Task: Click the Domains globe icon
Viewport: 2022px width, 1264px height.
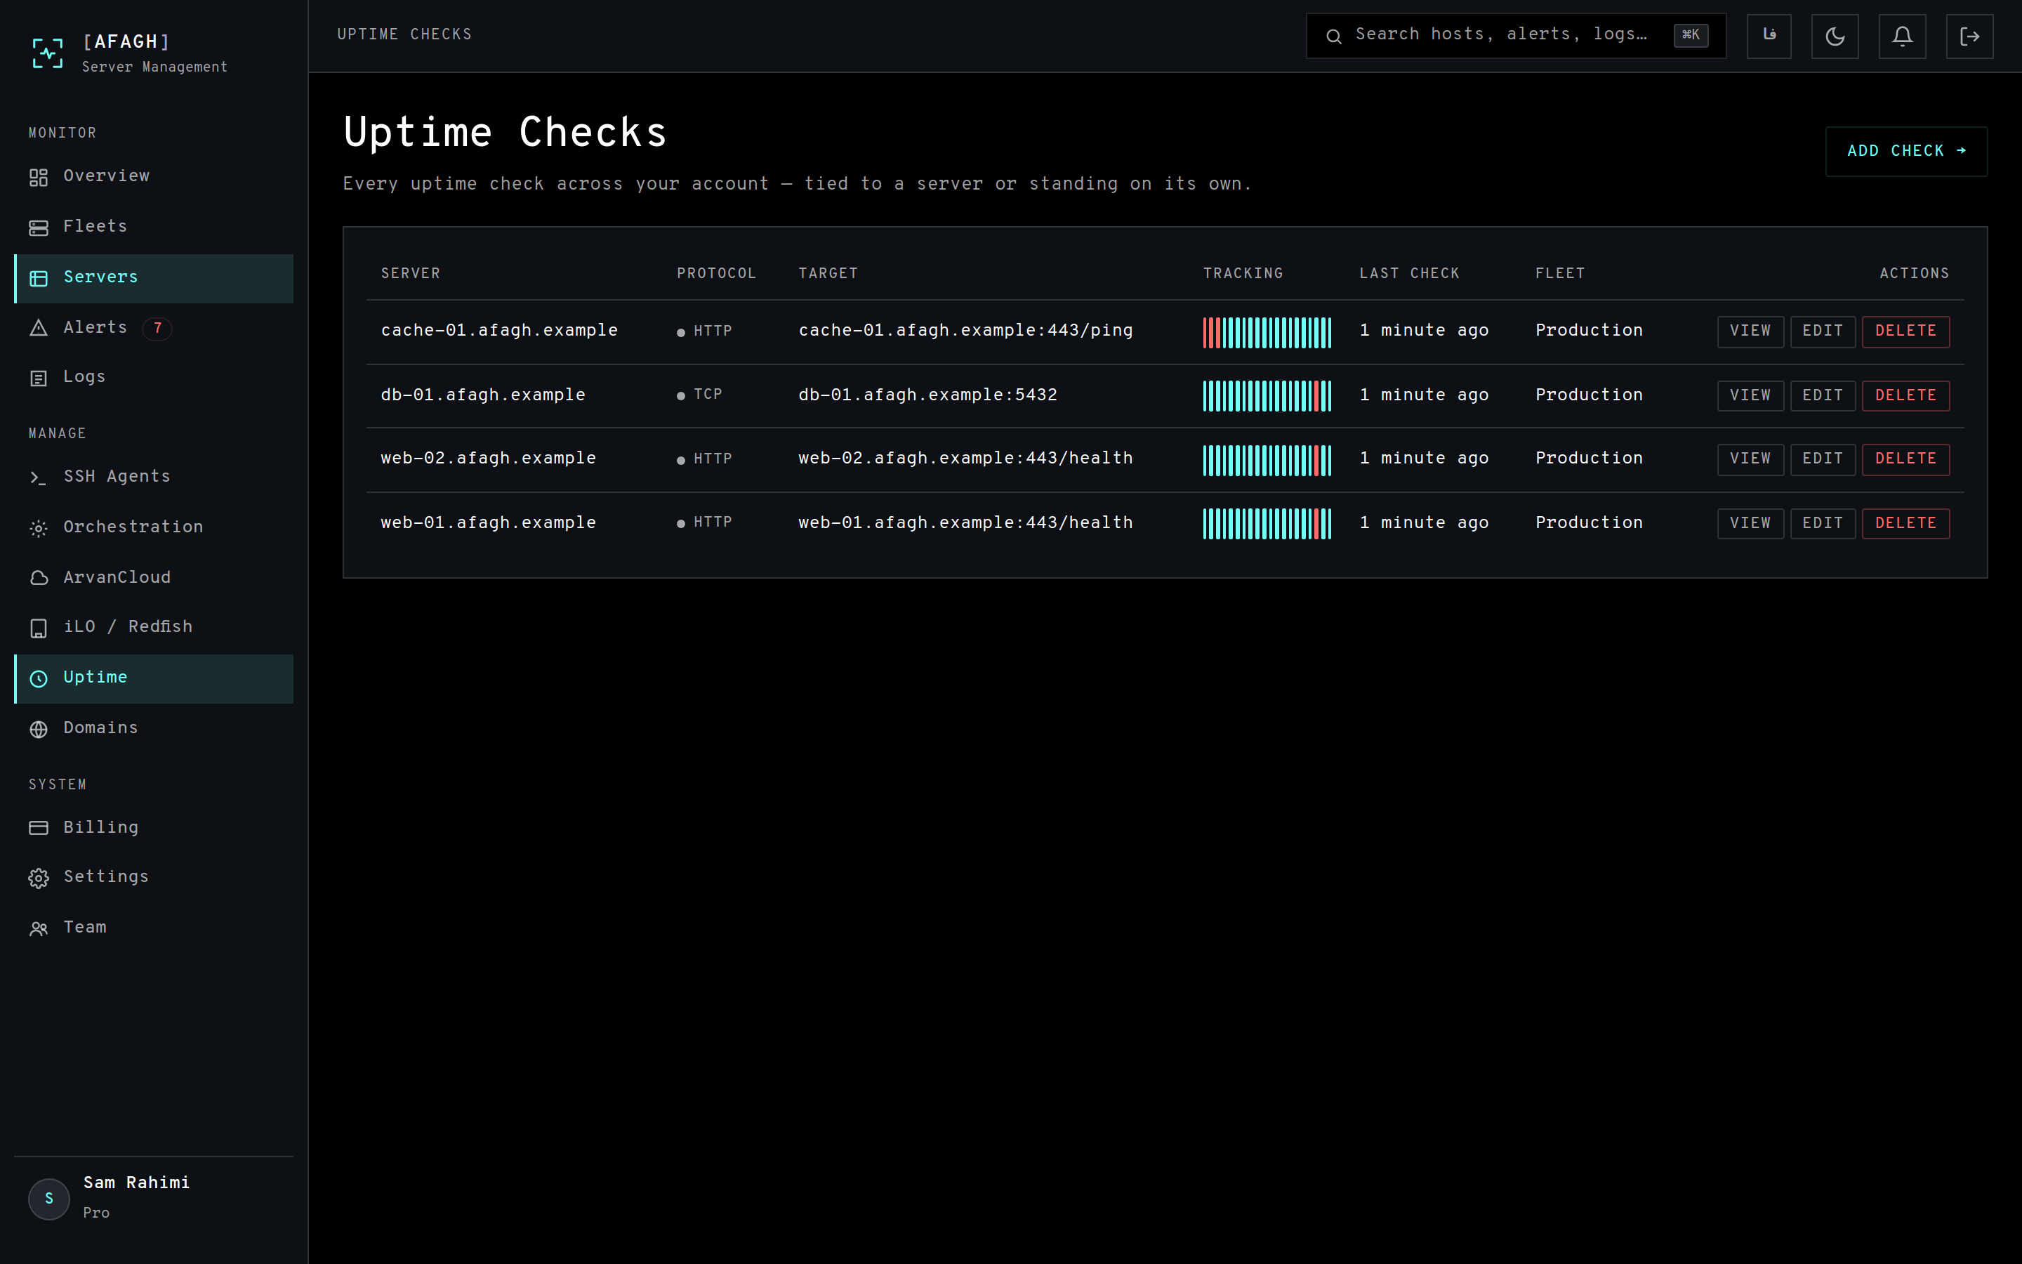Action: pyautogui.click(x=39, y=729)
